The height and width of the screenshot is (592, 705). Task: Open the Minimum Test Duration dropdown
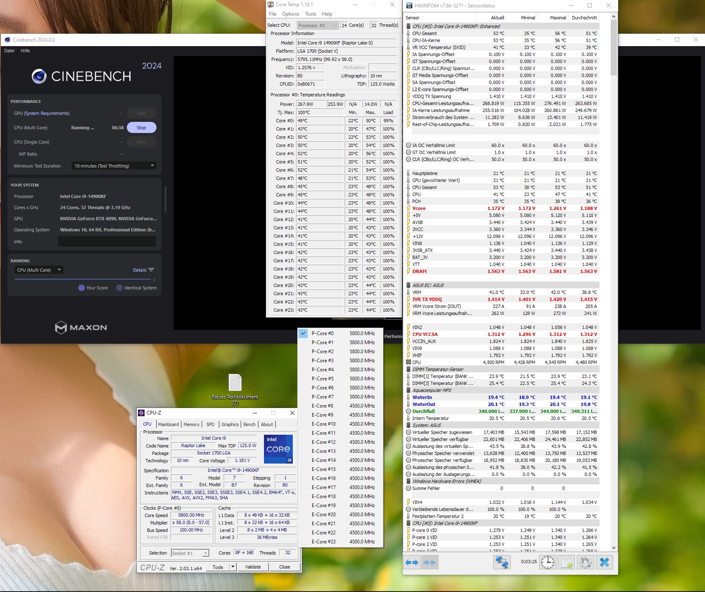114,166
